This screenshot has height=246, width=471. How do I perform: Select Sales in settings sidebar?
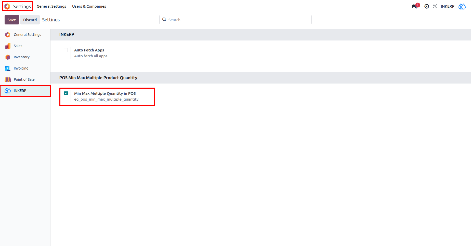25,46
